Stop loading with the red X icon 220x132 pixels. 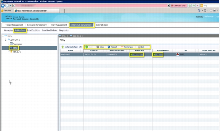point(198,6)
